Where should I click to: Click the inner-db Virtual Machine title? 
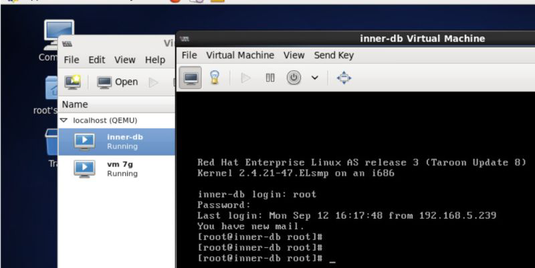[x=423, y=39]
